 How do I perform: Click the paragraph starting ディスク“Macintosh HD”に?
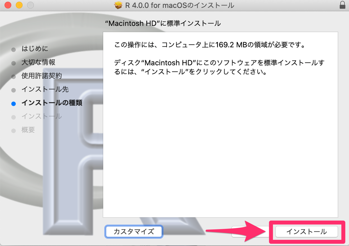click(220, 67)
